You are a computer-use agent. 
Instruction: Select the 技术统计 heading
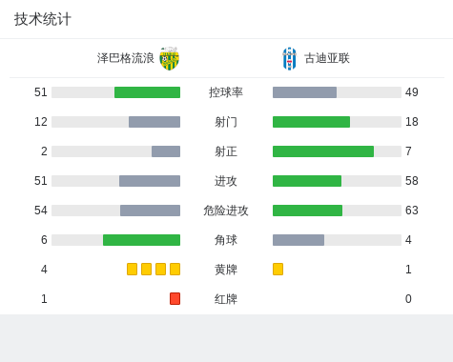(43, 19)
